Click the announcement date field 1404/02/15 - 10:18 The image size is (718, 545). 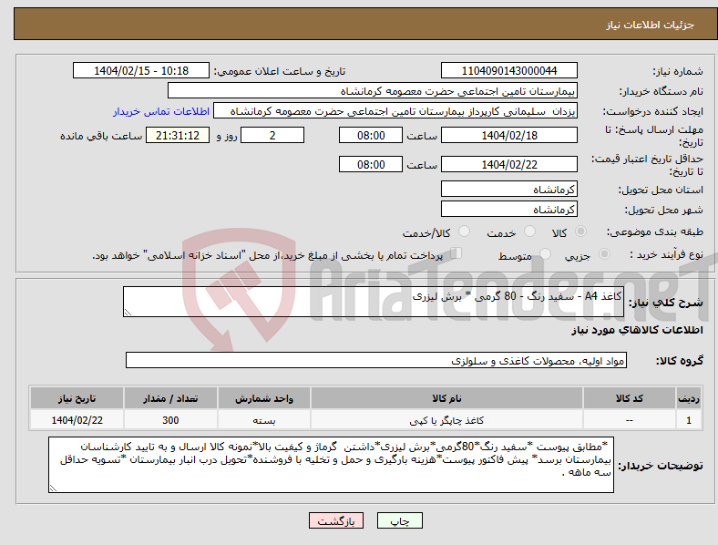tap(141, 70)
